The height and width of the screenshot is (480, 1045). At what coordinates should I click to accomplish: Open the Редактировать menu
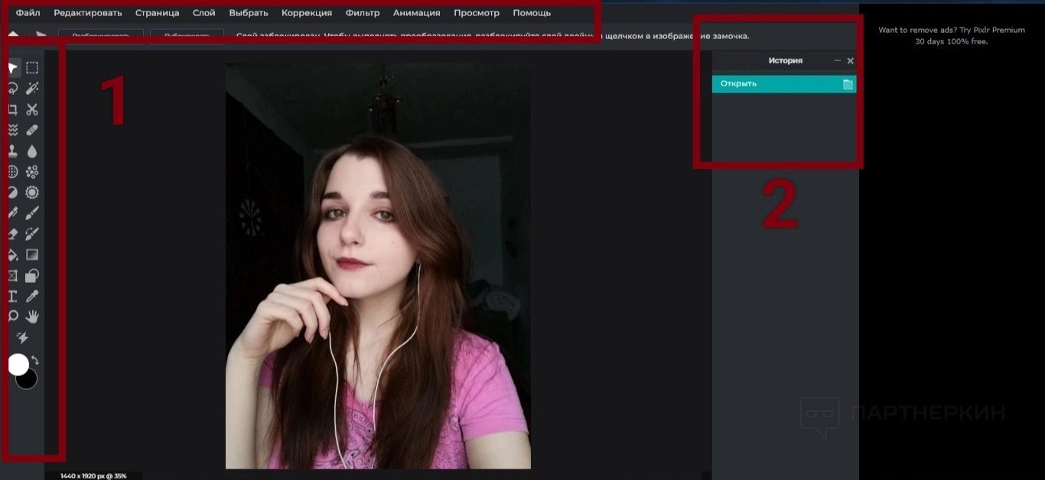point(88,13)
